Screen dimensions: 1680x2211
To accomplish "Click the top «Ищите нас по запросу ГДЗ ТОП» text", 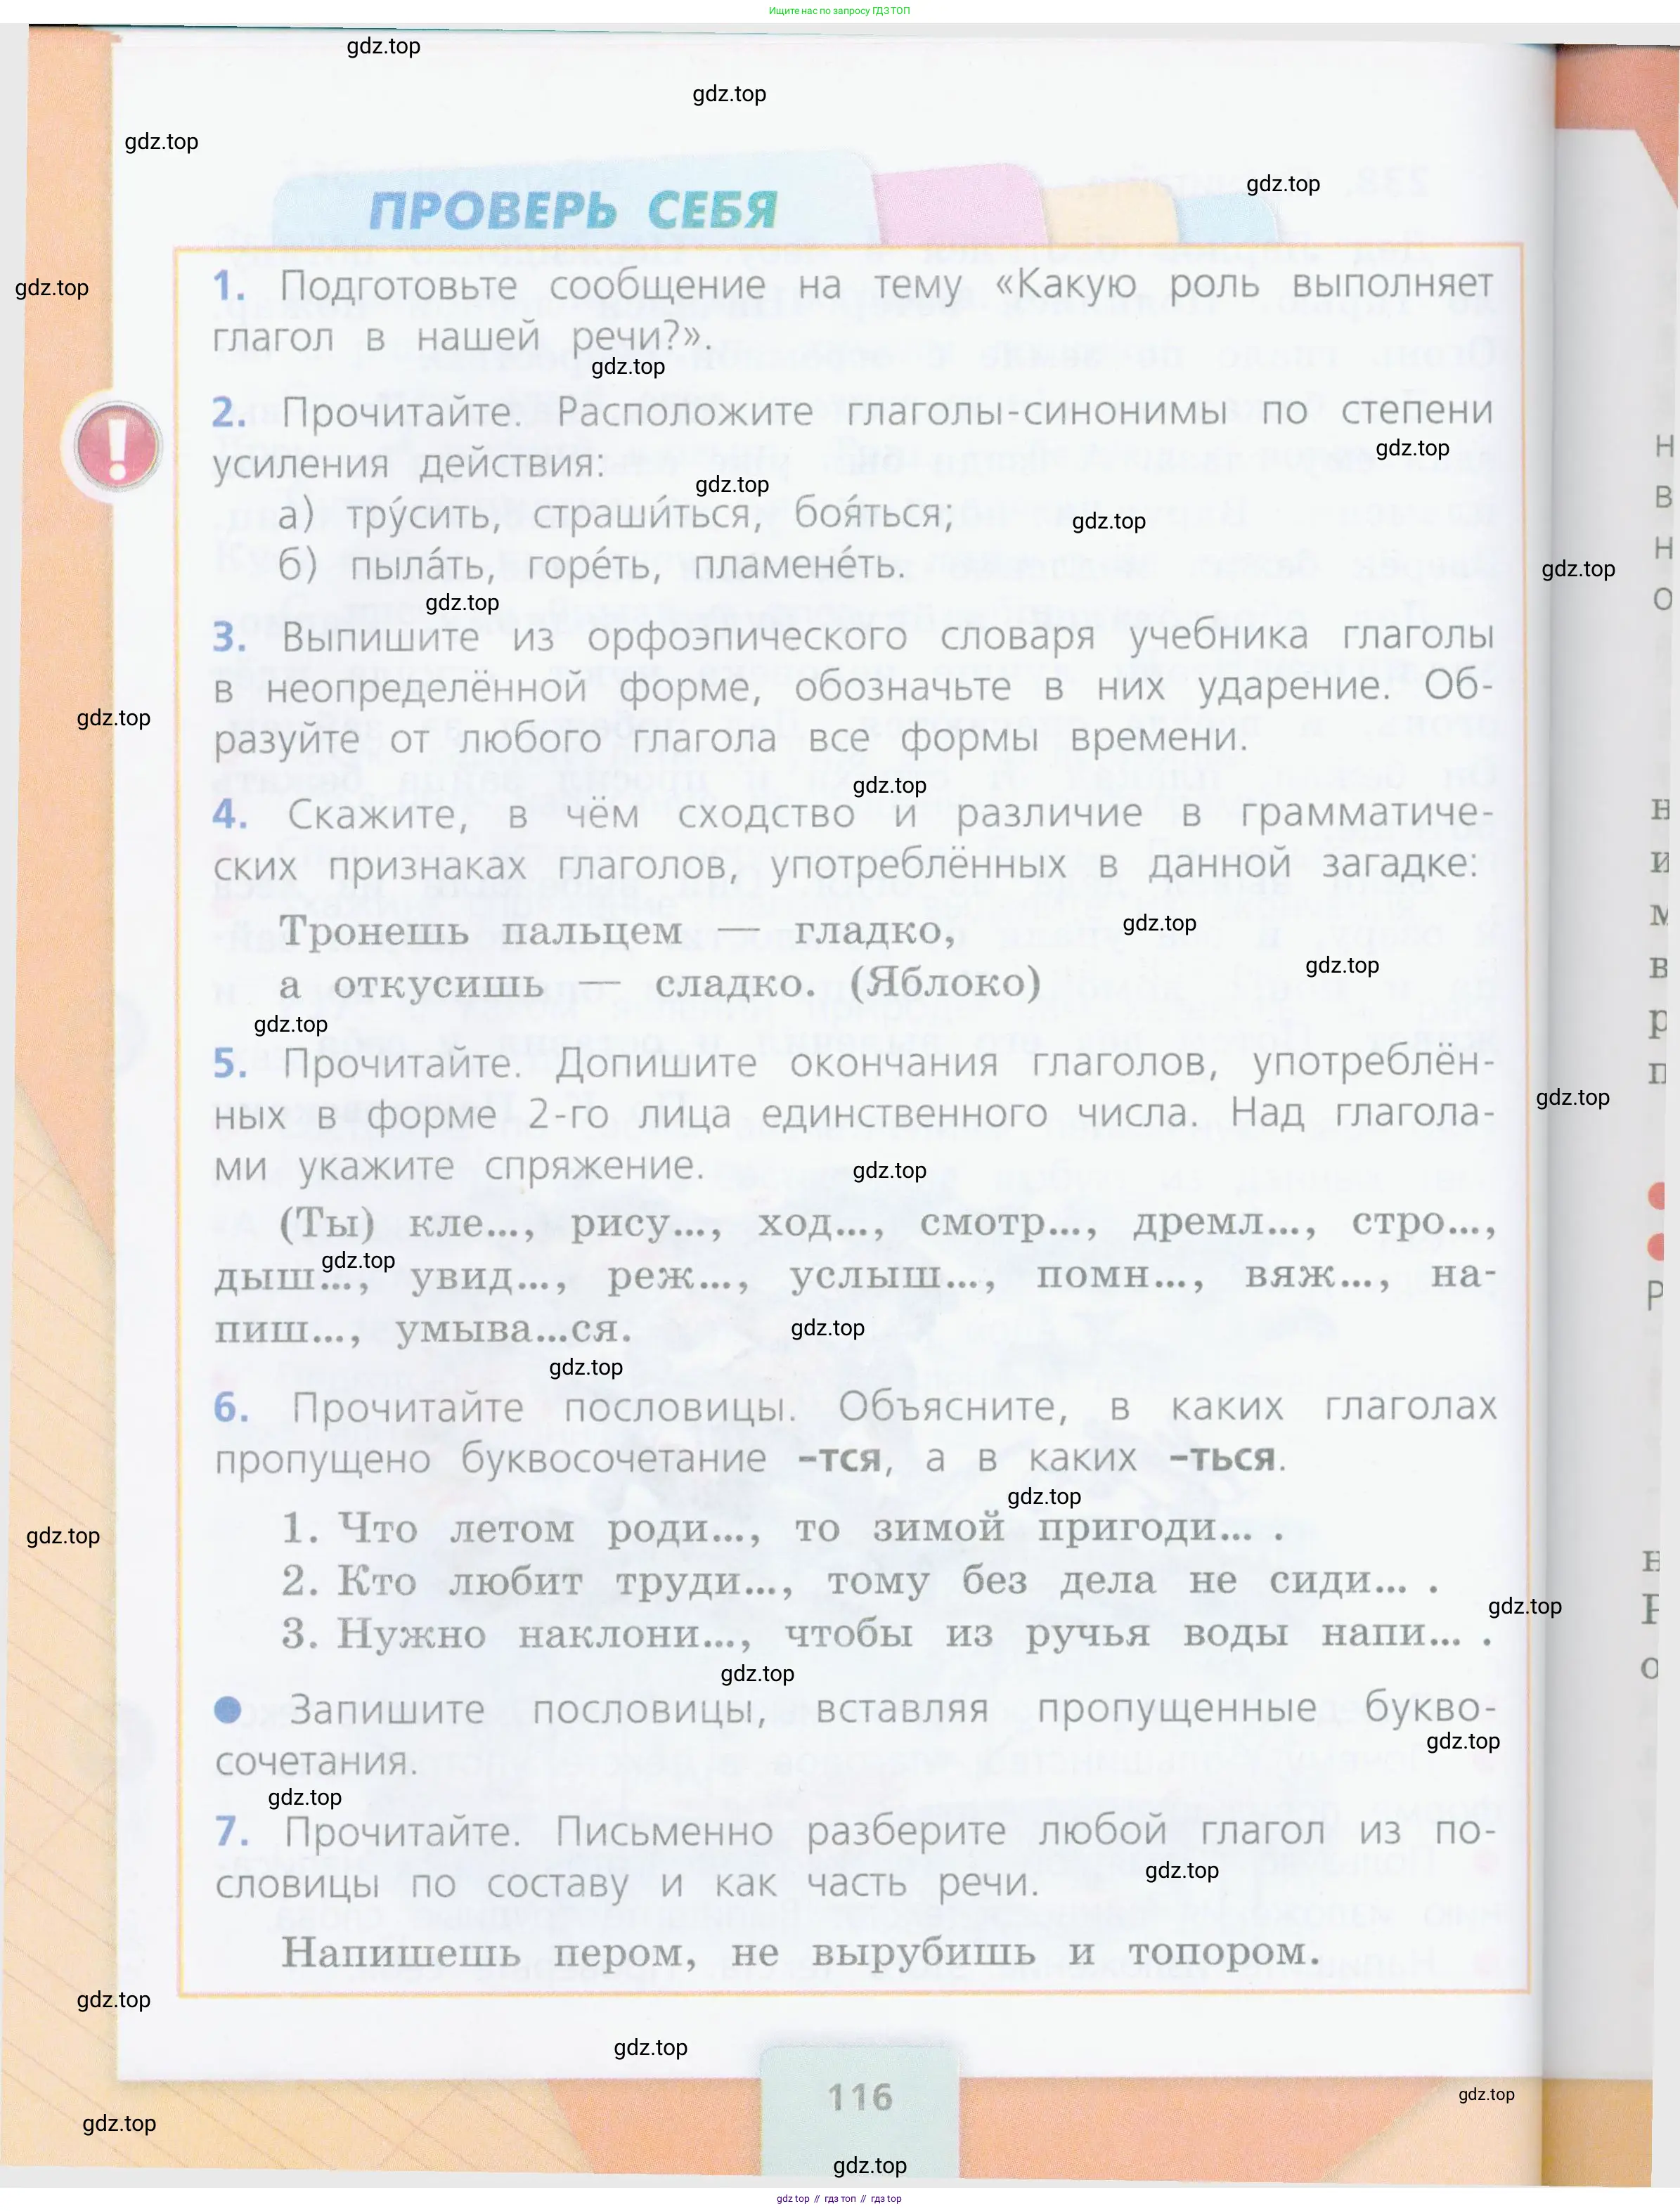I will coord(839,11).
